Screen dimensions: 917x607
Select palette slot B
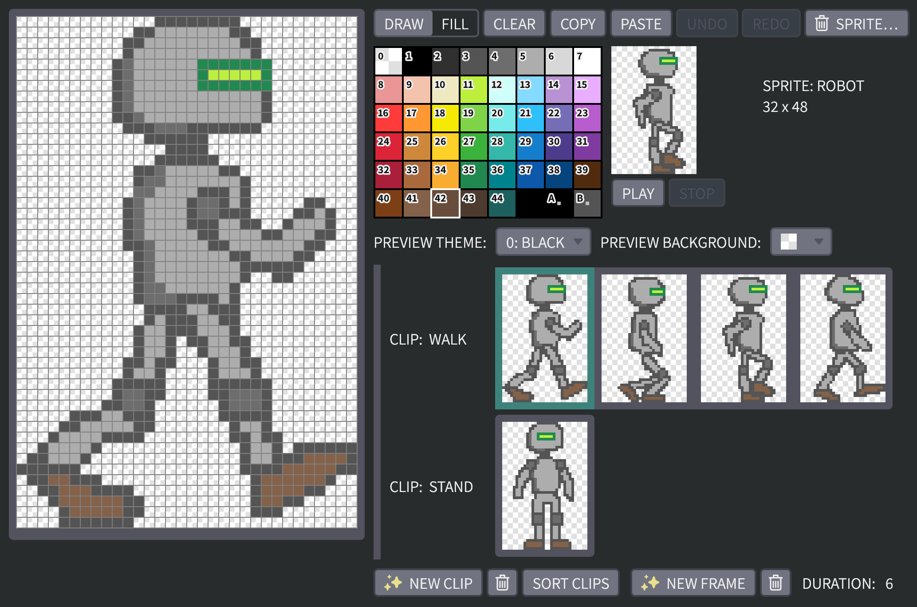(x=586, y=203)
